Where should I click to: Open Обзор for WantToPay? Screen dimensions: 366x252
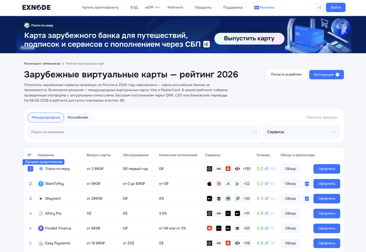[290, 184]
